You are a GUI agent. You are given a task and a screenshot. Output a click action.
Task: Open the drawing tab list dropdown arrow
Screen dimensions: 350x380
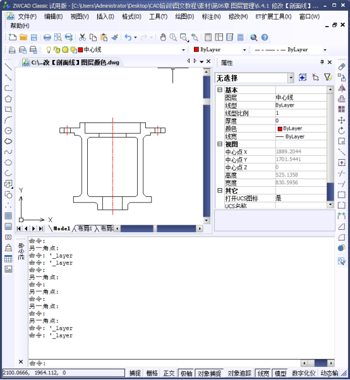tap(202, 62)
